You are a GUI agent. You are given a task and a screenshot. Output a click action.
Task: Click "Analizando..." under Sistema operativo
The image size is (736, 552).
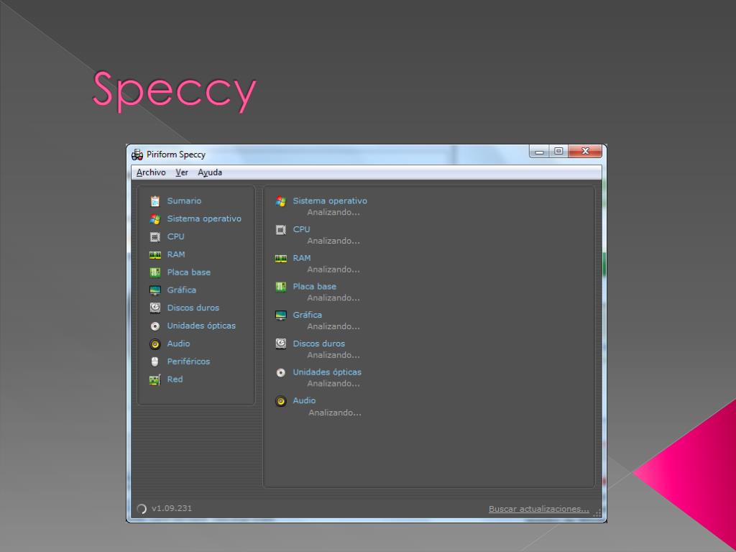click(x=333, y=212)
